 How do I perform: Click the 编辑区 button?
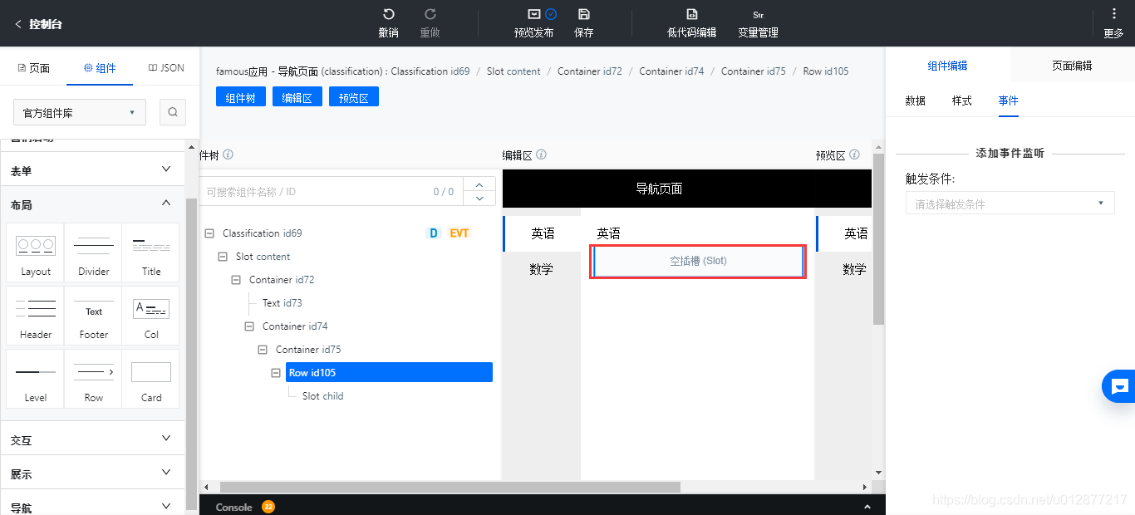(297, 97)
